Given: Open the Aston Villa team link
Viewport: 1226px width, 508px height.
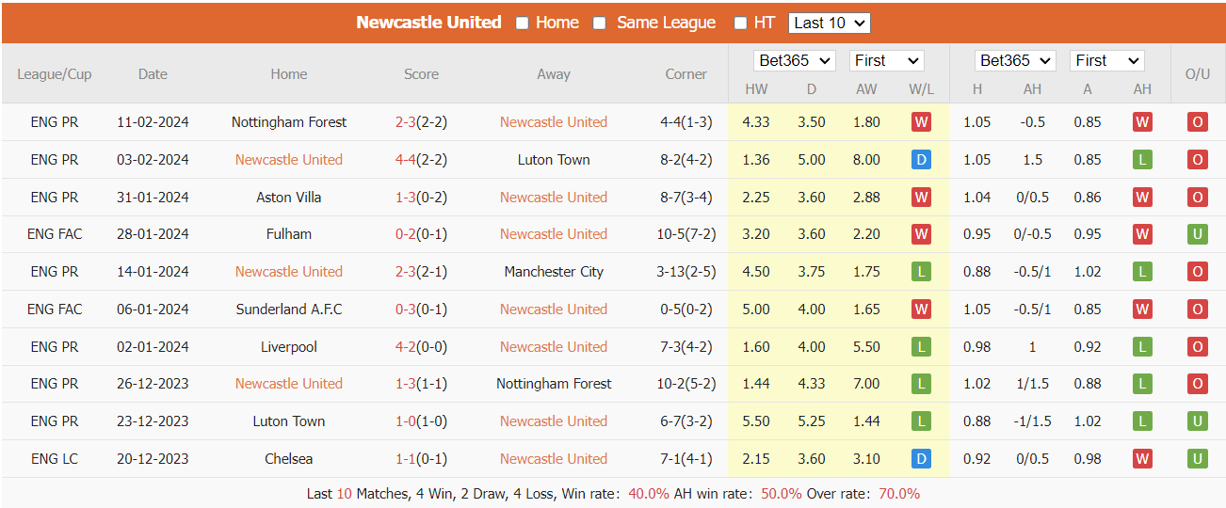Looking at the screenshot, I should [x=289, y=198].
